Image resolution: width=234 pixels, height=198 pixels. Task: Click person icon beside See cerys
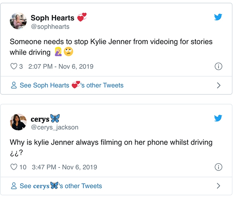tap(14, 186)
